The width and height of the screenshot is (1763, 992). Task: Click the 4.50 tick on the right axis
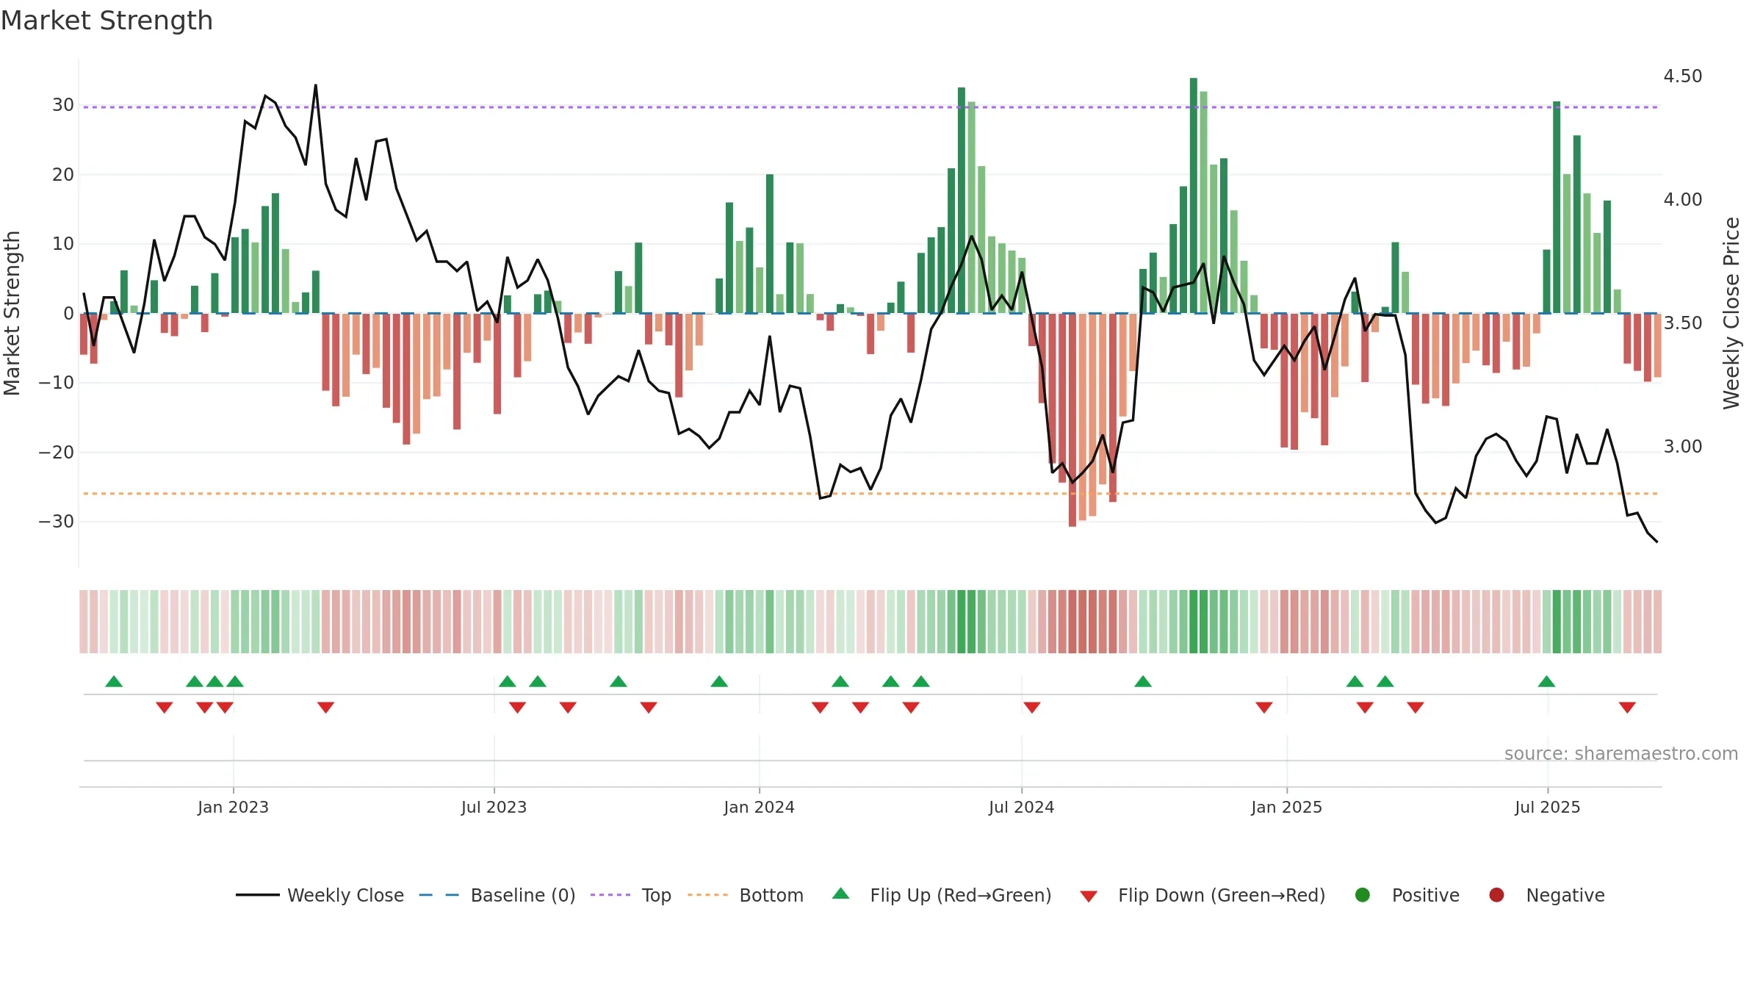1683,76
